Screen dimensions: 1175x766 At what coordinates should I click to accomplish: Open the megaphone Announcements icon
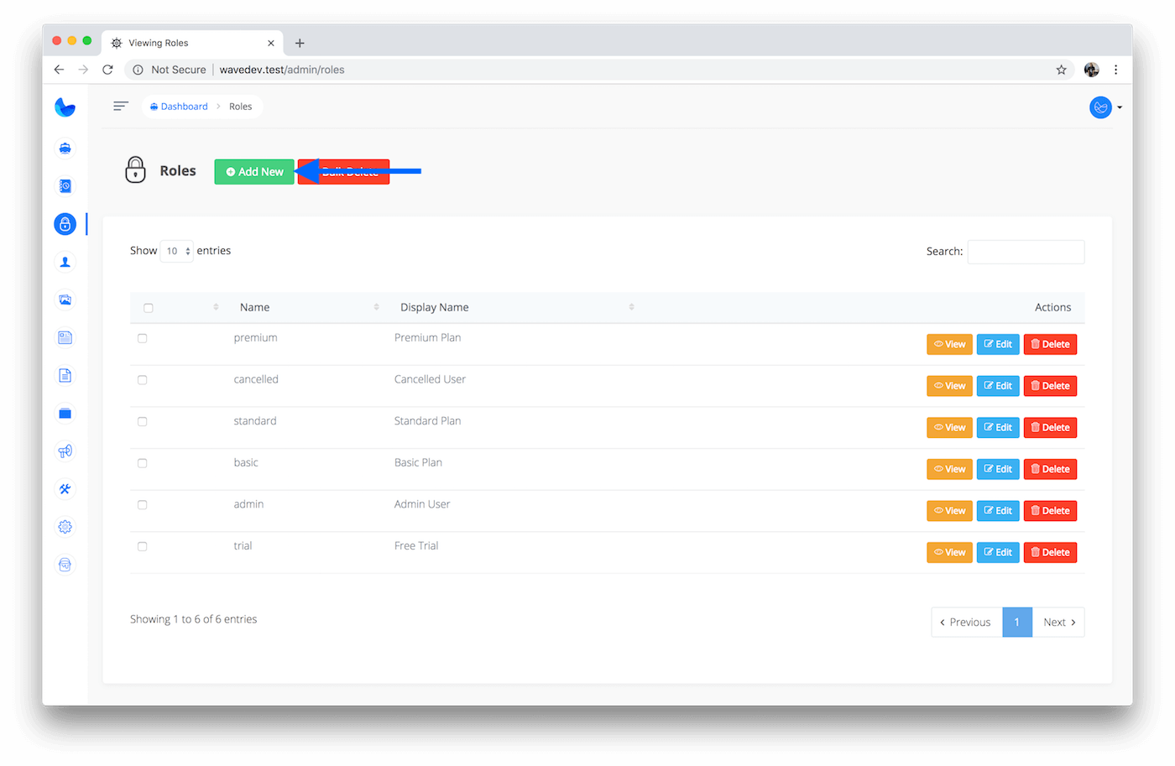click(x=65, y=451)
